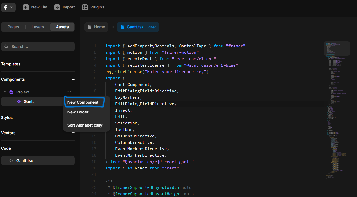Click the Search assets input field

coord(38,47)
